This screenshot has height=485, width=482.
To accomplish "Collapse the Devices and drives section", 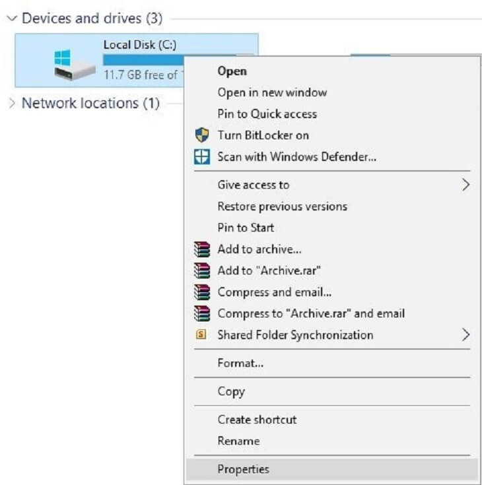I will click(x=11, y=18).
